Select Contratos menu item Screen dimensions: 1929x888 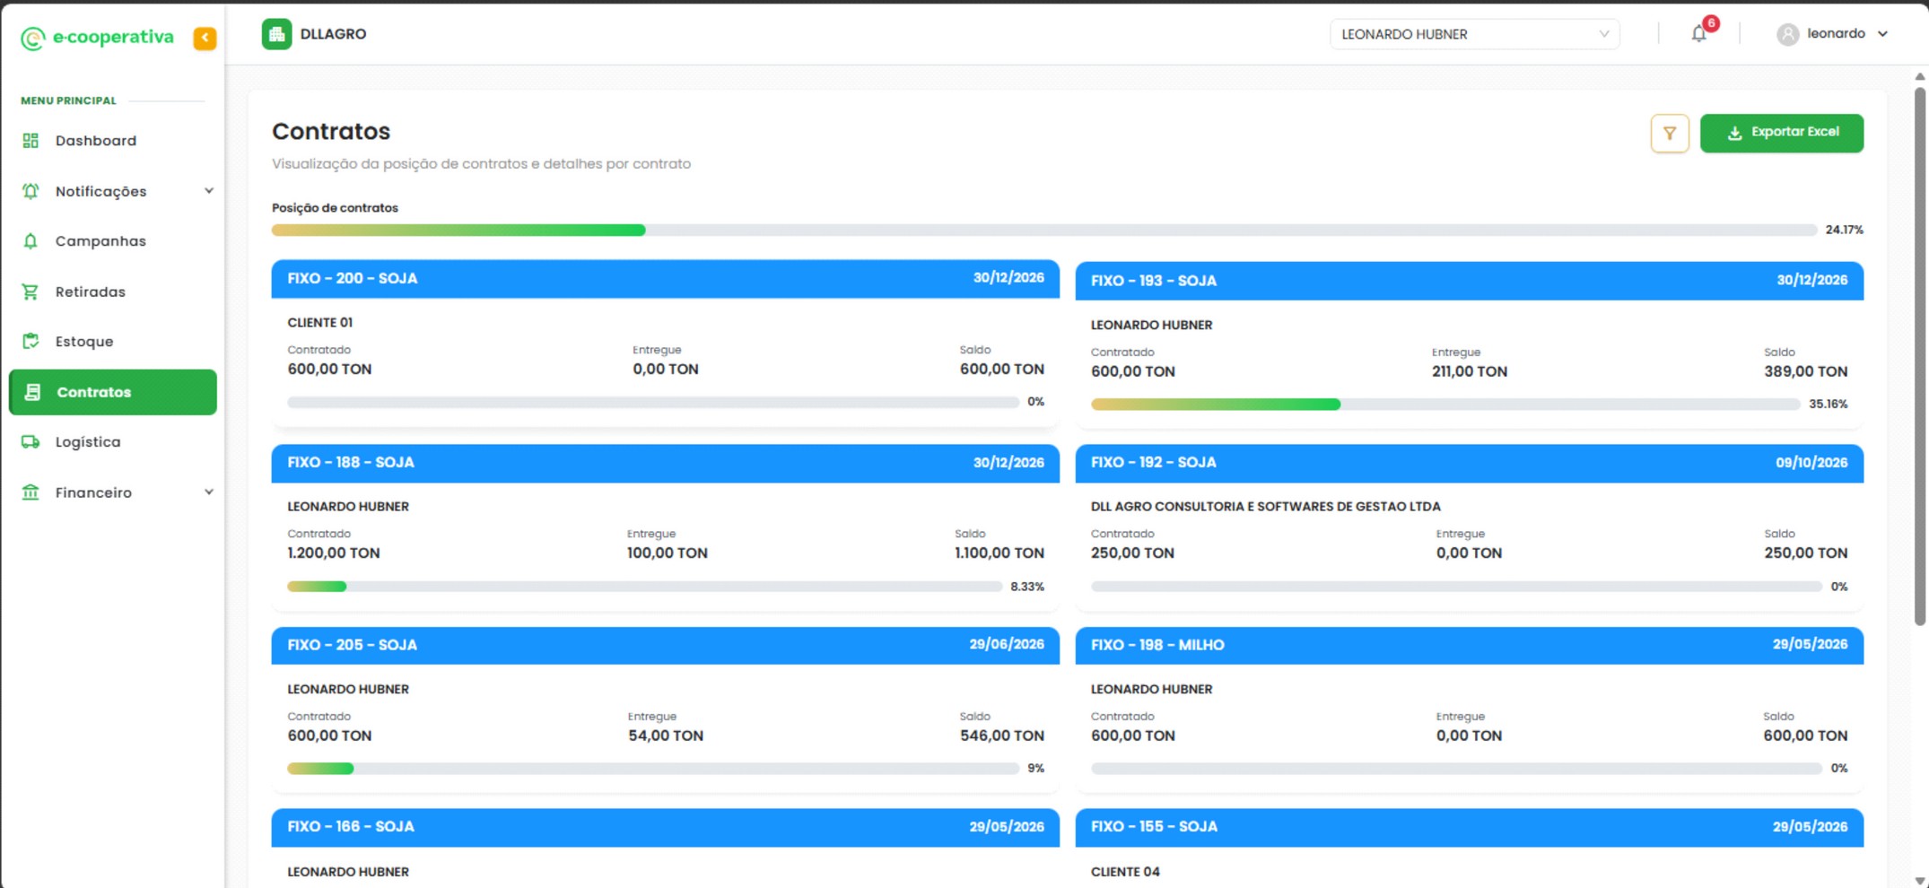tap(113, 392)
